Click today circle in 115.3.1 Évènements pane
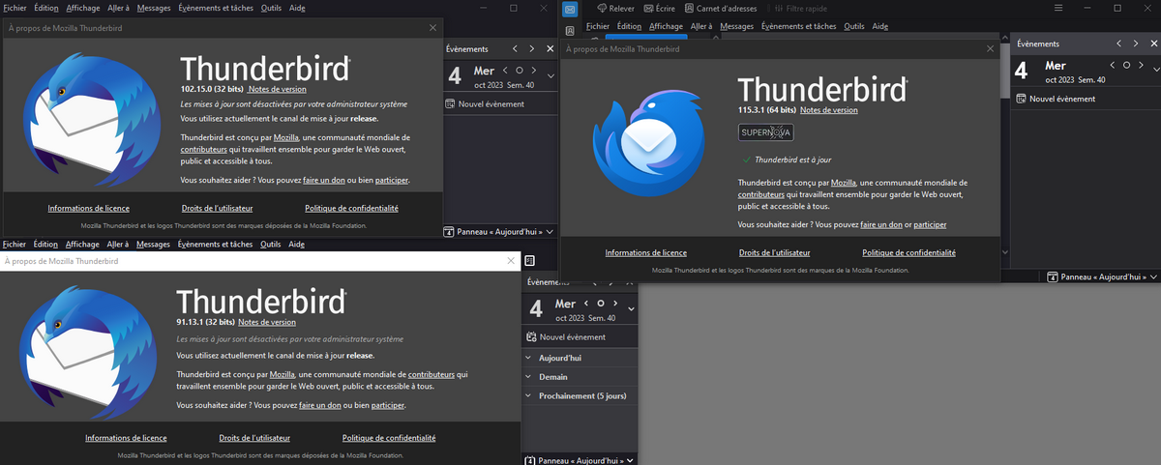Screen dimensions: 1161x465 tap(1126, 65)
